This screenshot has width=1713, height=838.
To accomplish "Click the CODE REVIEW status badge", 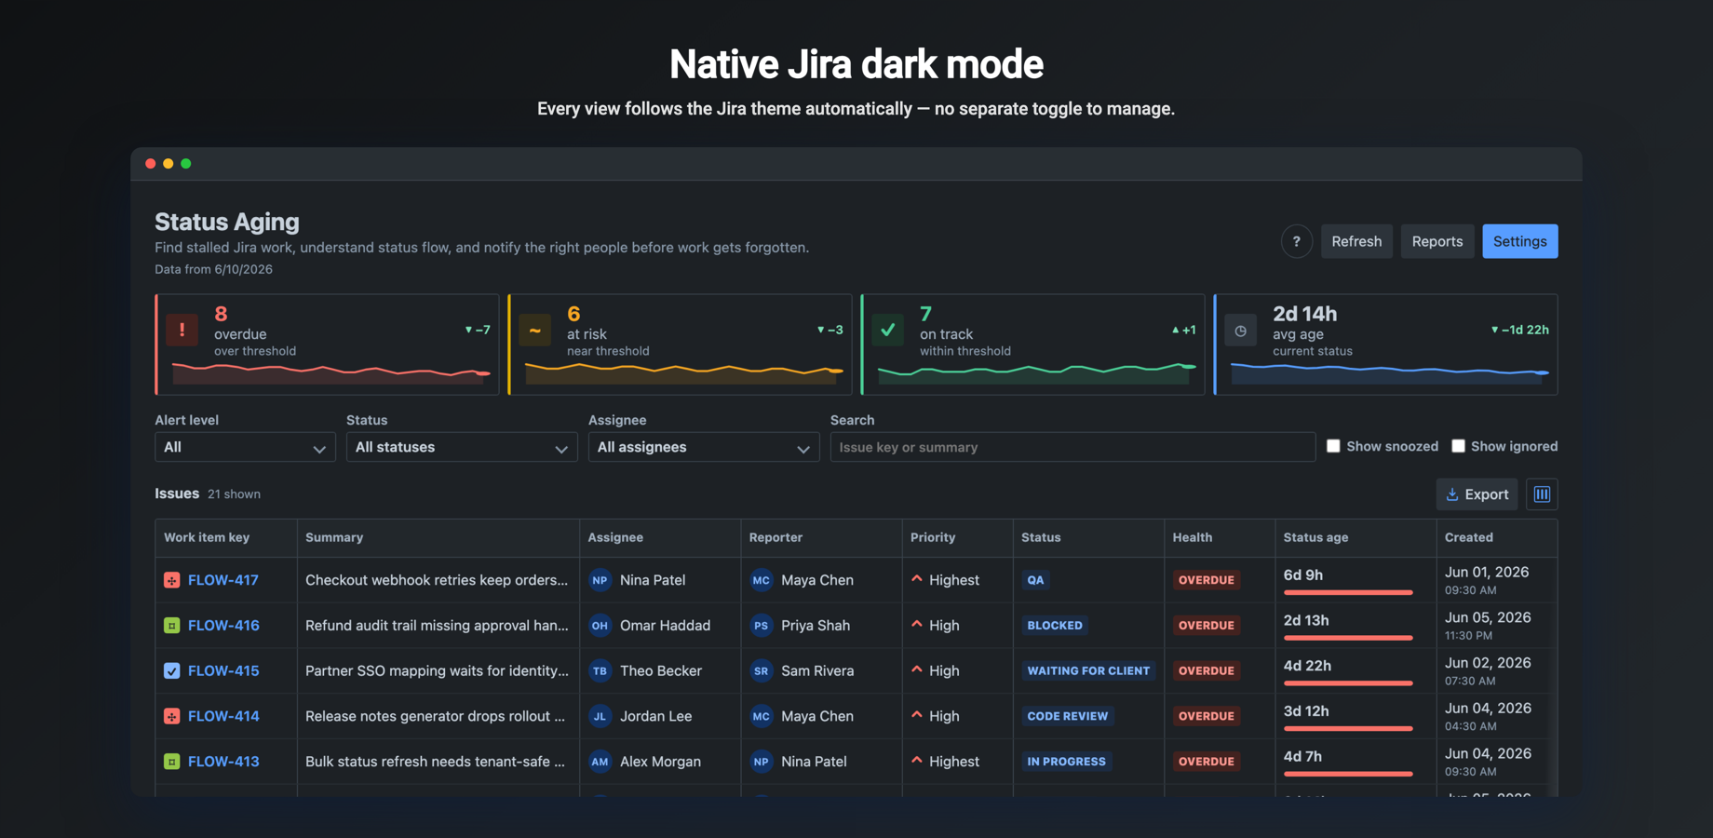I will coord(1068,716).
